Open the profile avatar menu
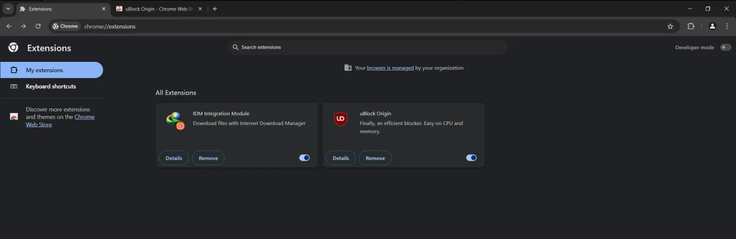 (712, 26)
